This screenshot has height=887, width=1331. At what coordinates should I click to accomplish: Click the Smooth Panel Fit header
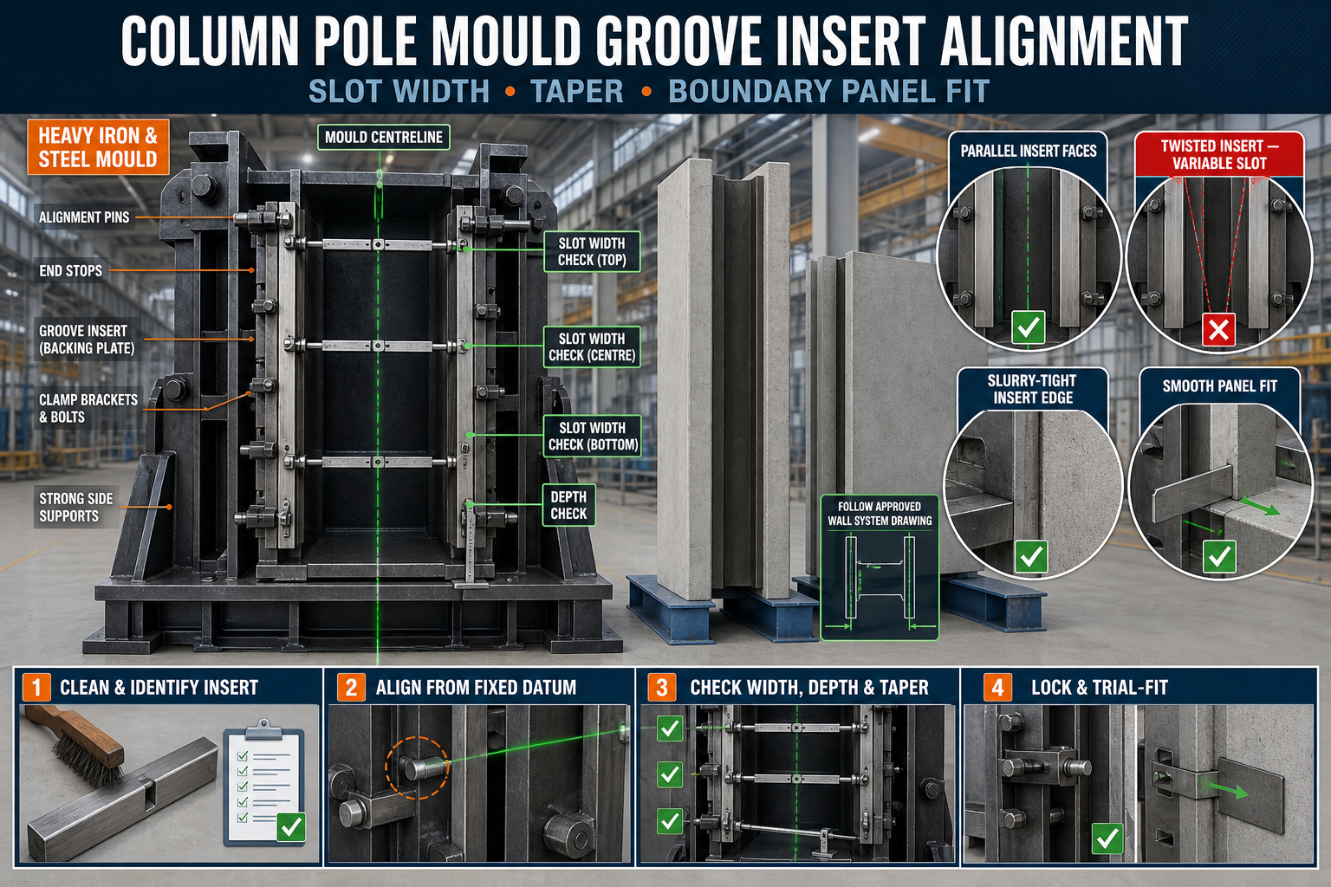click(1220, 385)
